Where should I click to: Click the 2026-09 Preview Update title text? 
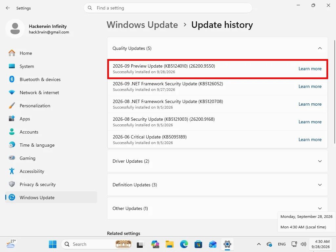pos(164,66)
